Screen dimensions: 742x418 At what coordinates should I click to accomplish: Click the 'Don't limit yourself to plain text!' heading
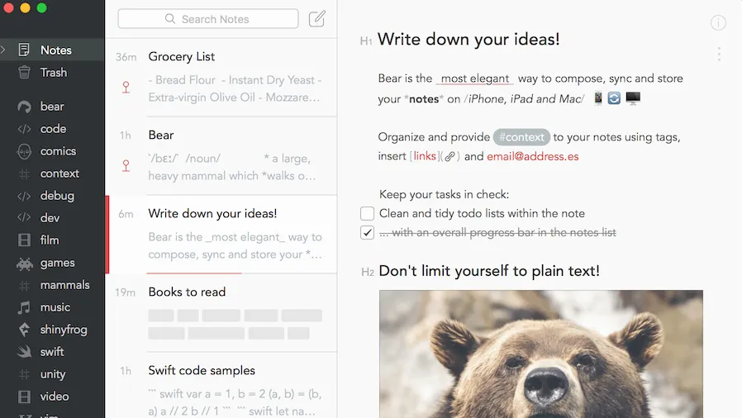tap(489, 272)
